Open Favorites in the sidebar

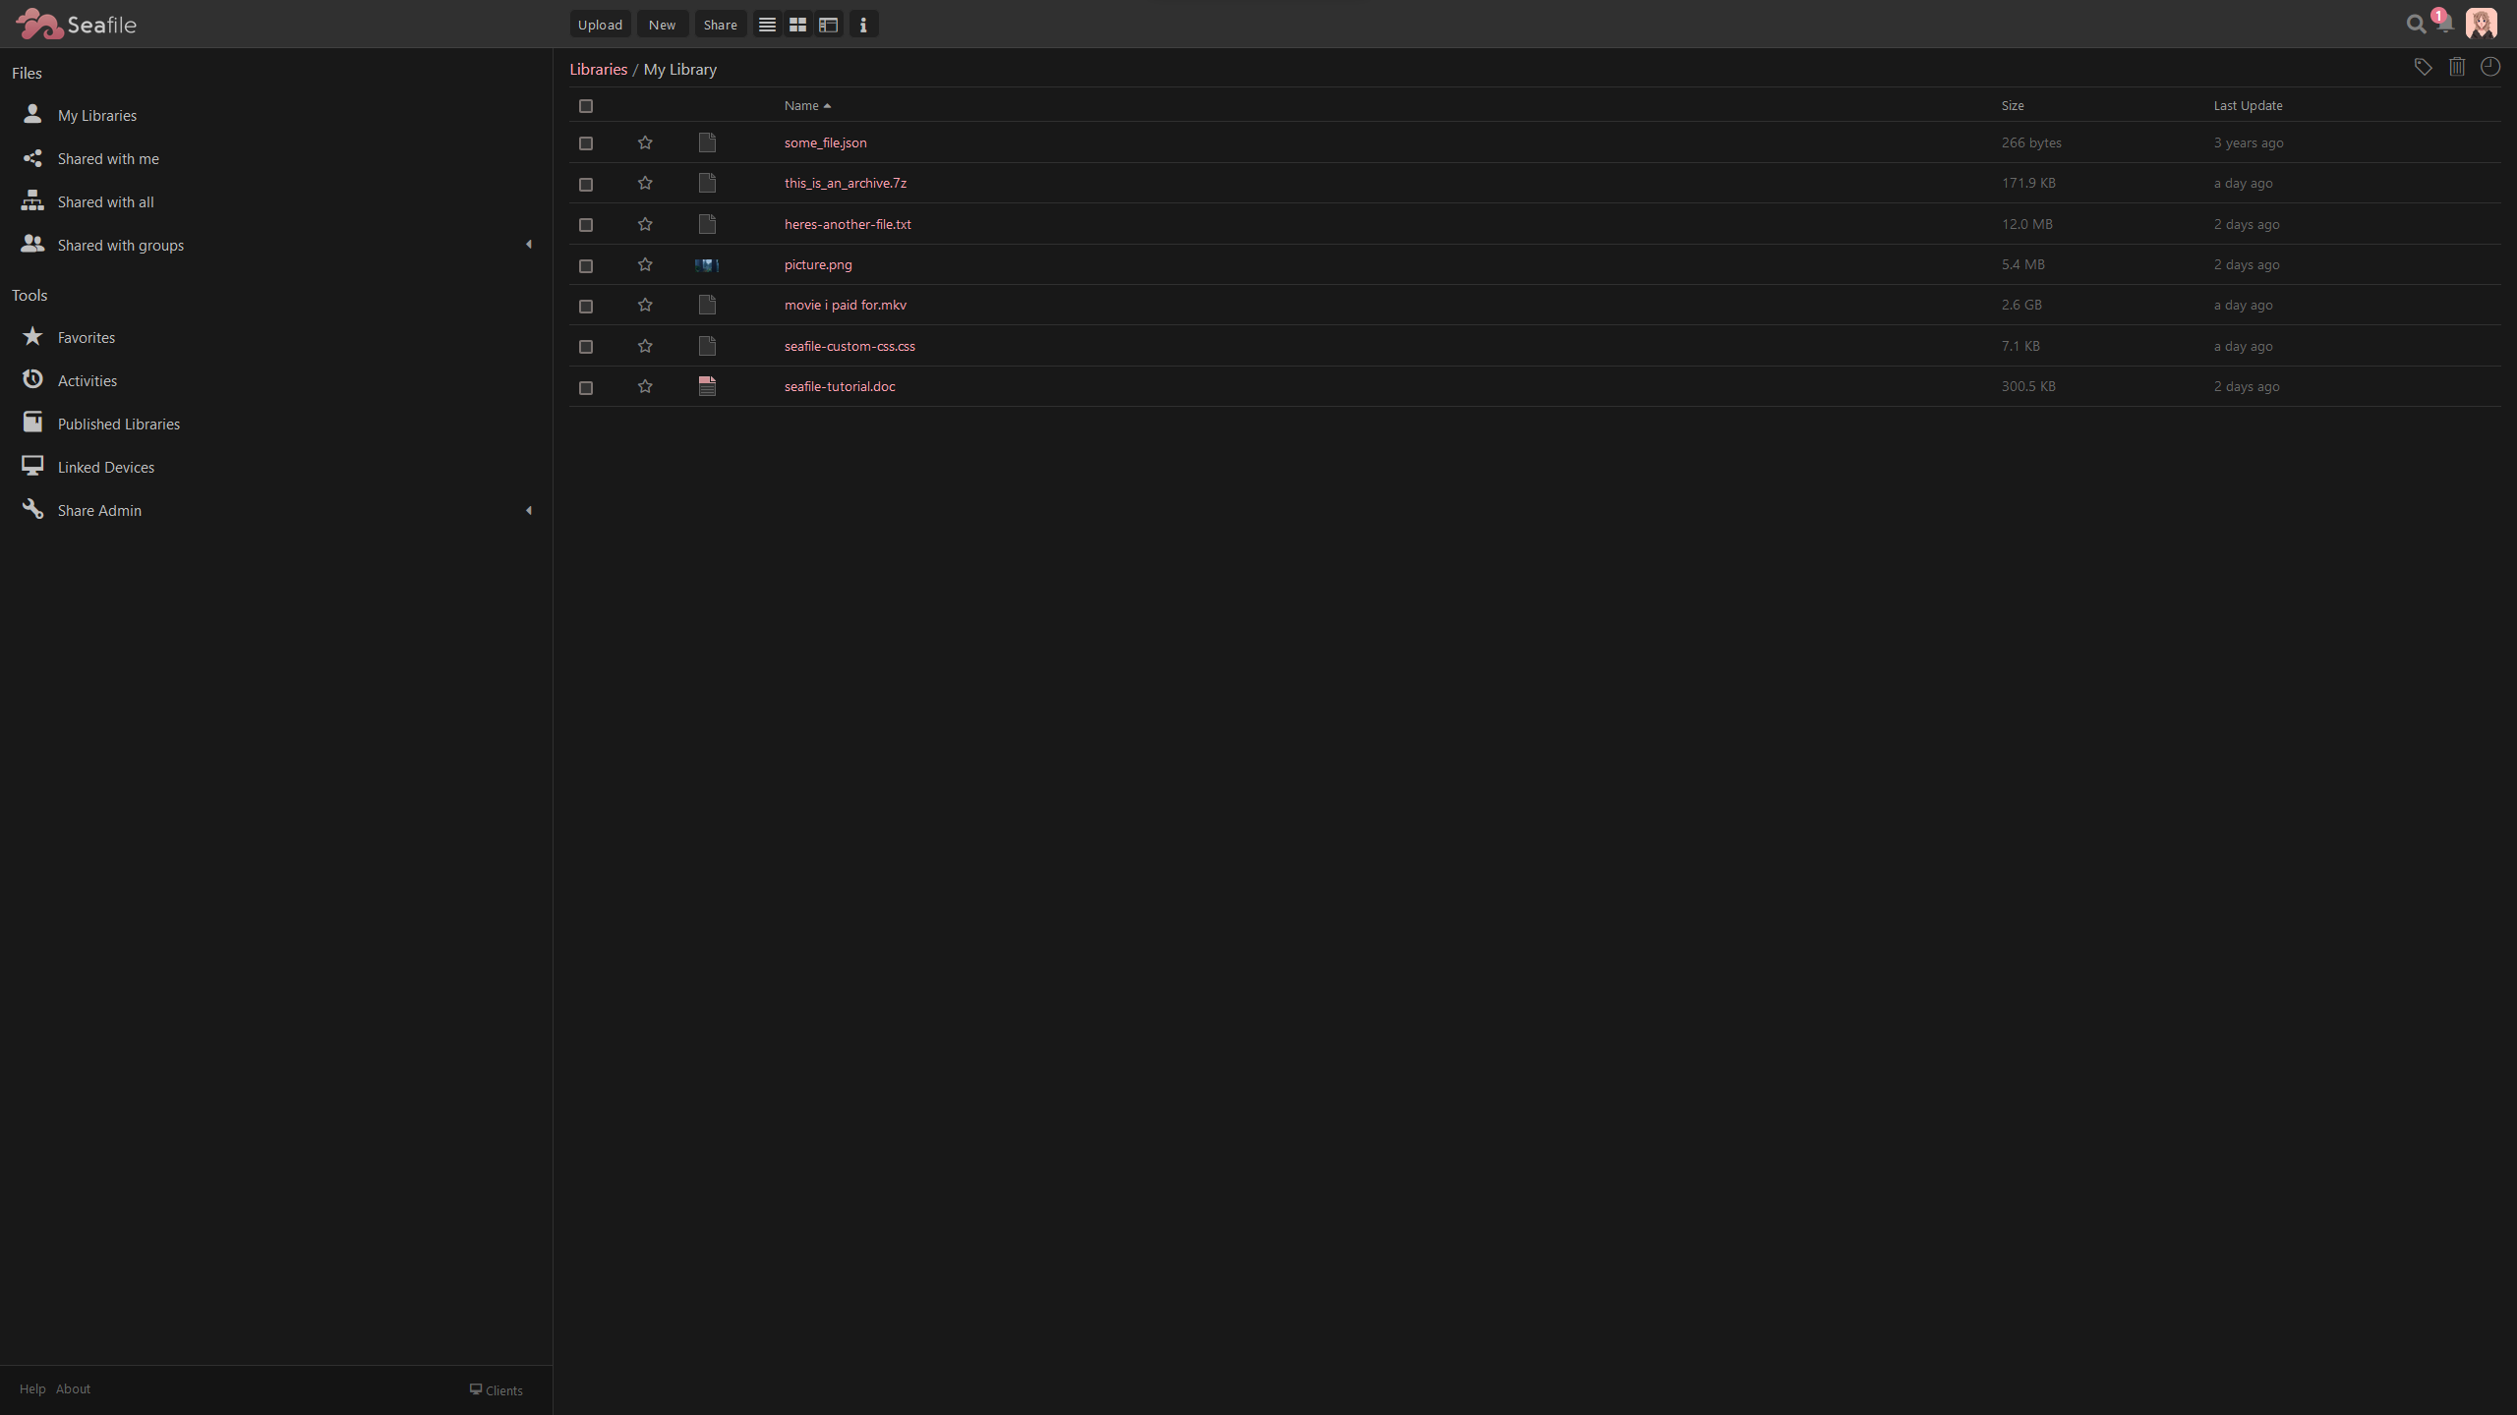point(86,337)
